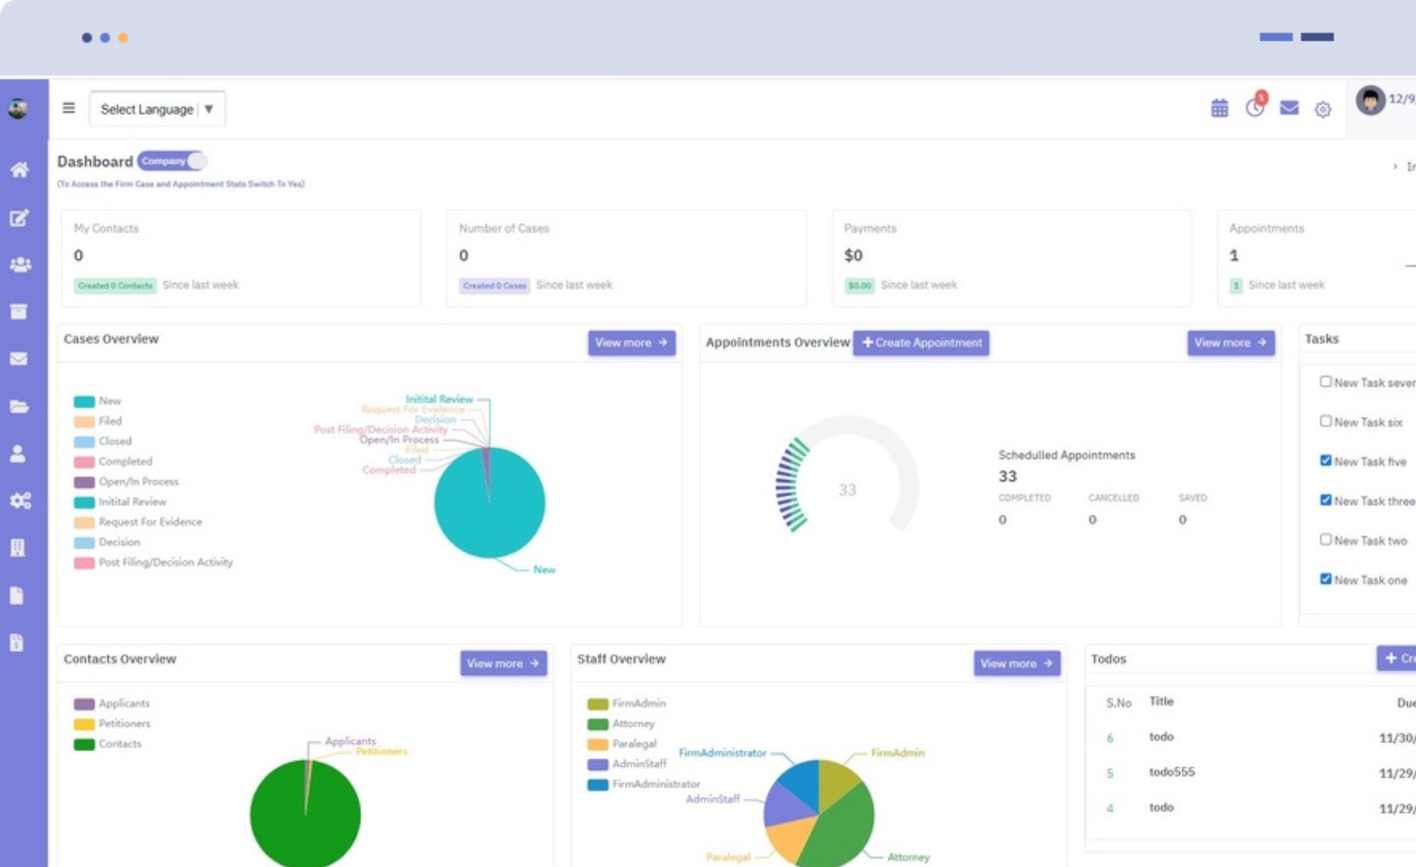Screen dimensions: 1416x867
Task: Open settings gear icon in header
Action: pyautogui.click(x=1322, y=110)
